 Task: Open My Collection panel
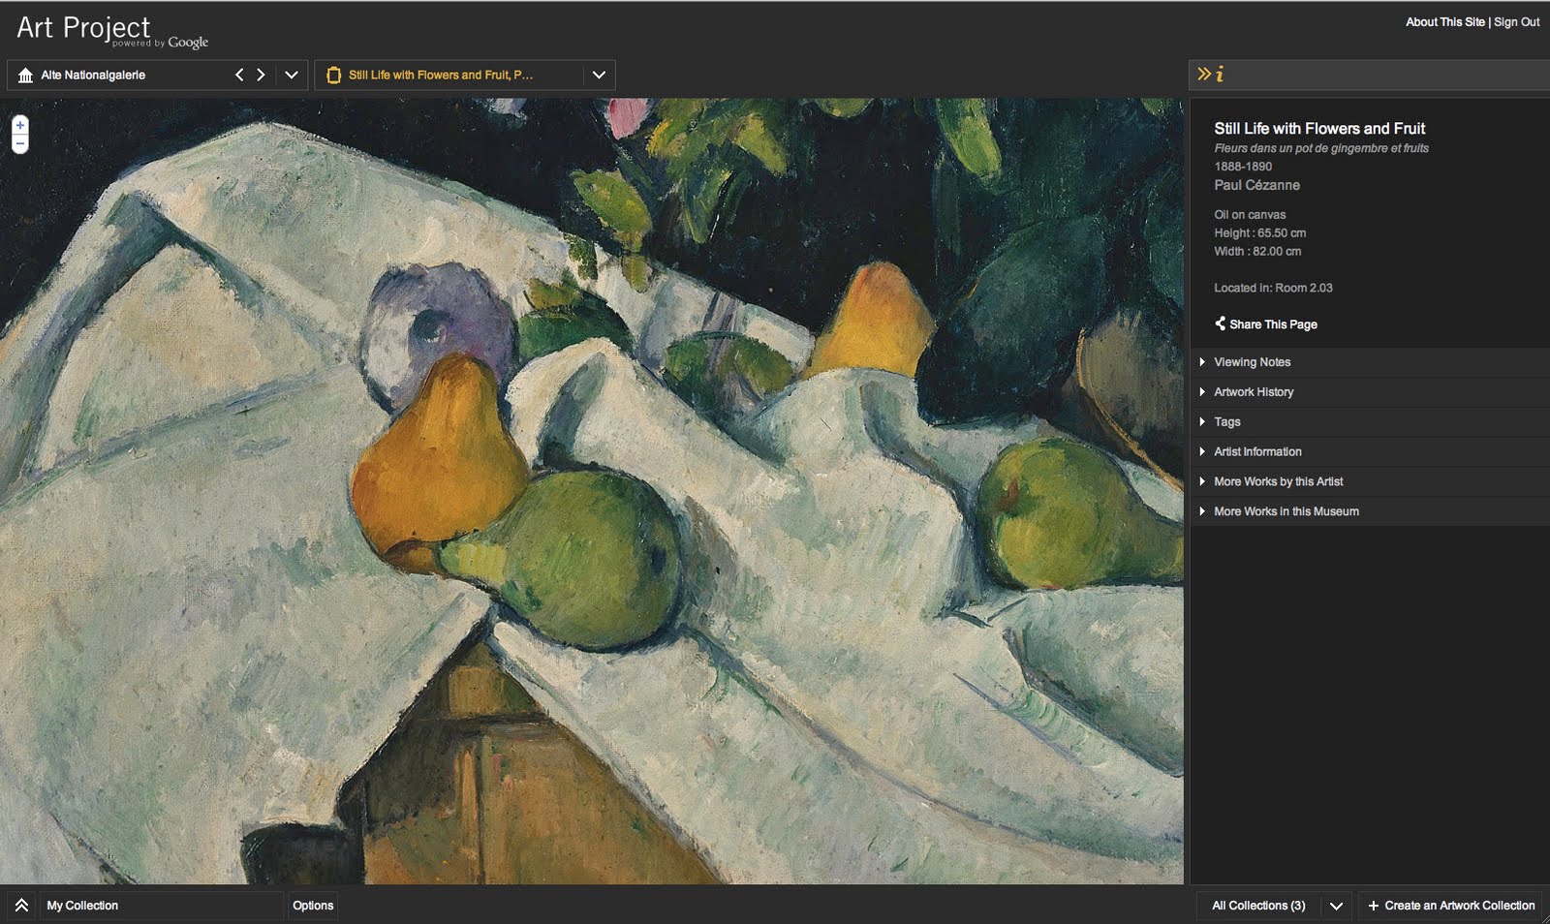tap(161, 906)
